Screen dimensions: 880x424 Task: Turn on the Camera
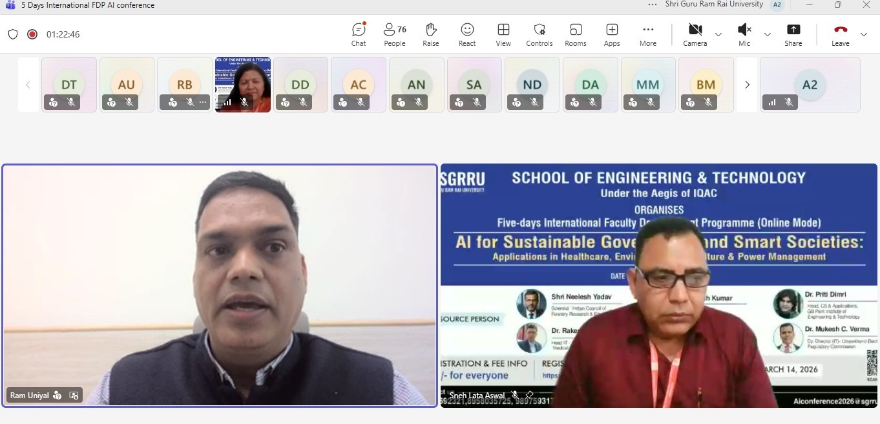[x=695, y=34]
